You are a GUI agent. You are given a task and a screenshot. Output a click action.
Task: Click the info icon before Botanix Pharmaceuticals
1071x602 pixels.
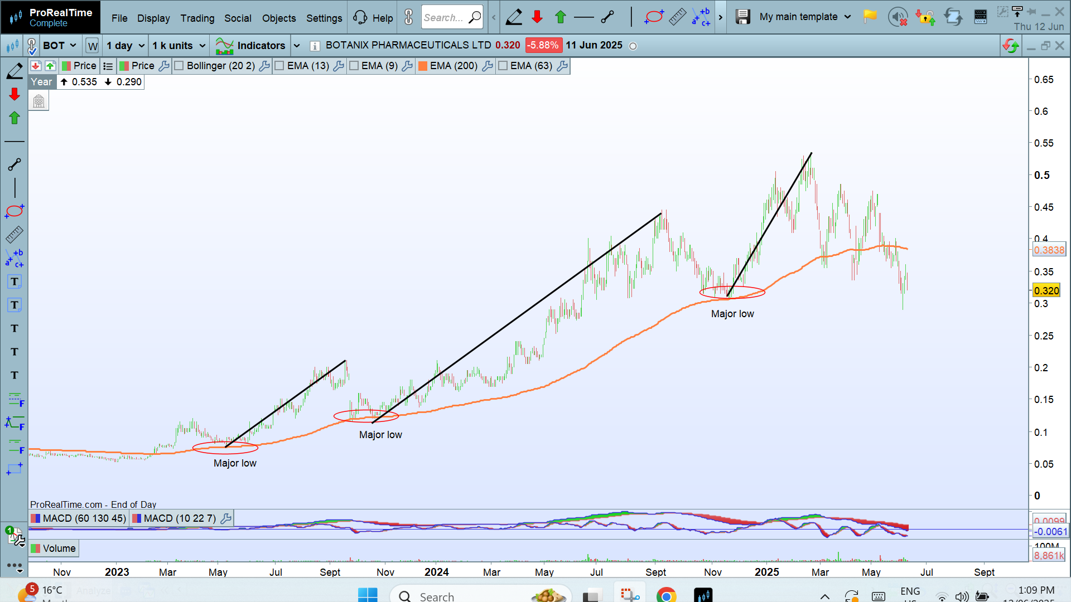[315, 46]
